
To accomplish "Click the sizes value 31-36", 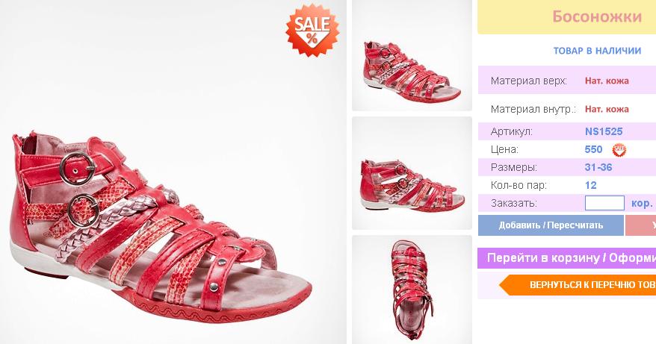I will click(x=598, y=168).
